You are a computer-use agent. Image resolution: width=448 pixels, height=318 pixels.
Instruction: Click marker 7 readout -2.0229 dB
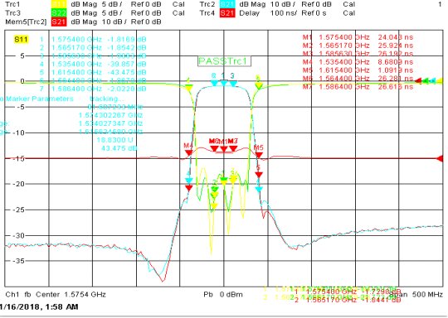[126, 89]
